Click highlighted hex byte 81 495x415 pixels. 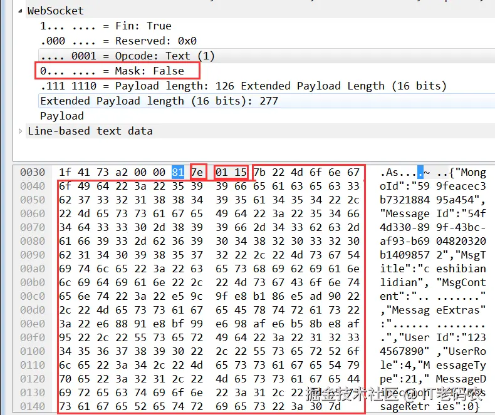(178, 172)
